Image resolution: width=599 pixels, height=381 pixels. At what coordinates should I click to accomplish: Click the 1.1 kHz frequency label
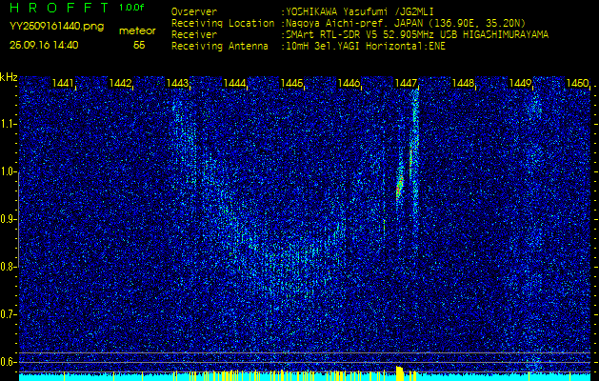(8, 124)
